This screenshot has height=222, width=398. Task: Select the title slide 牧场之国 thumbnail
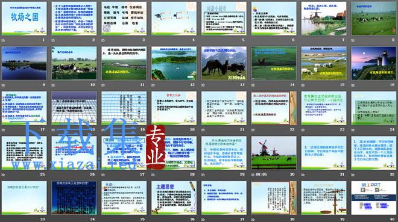(x=24, y=19)
